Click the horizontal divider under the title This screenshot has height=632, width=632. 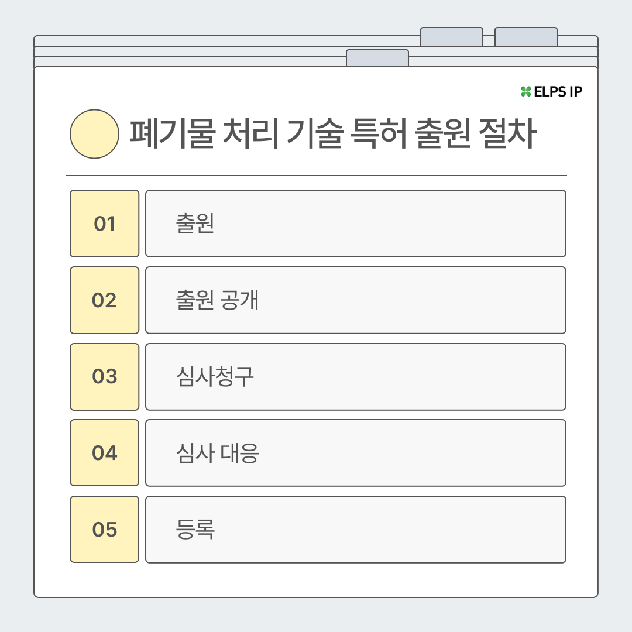[316, 176]
